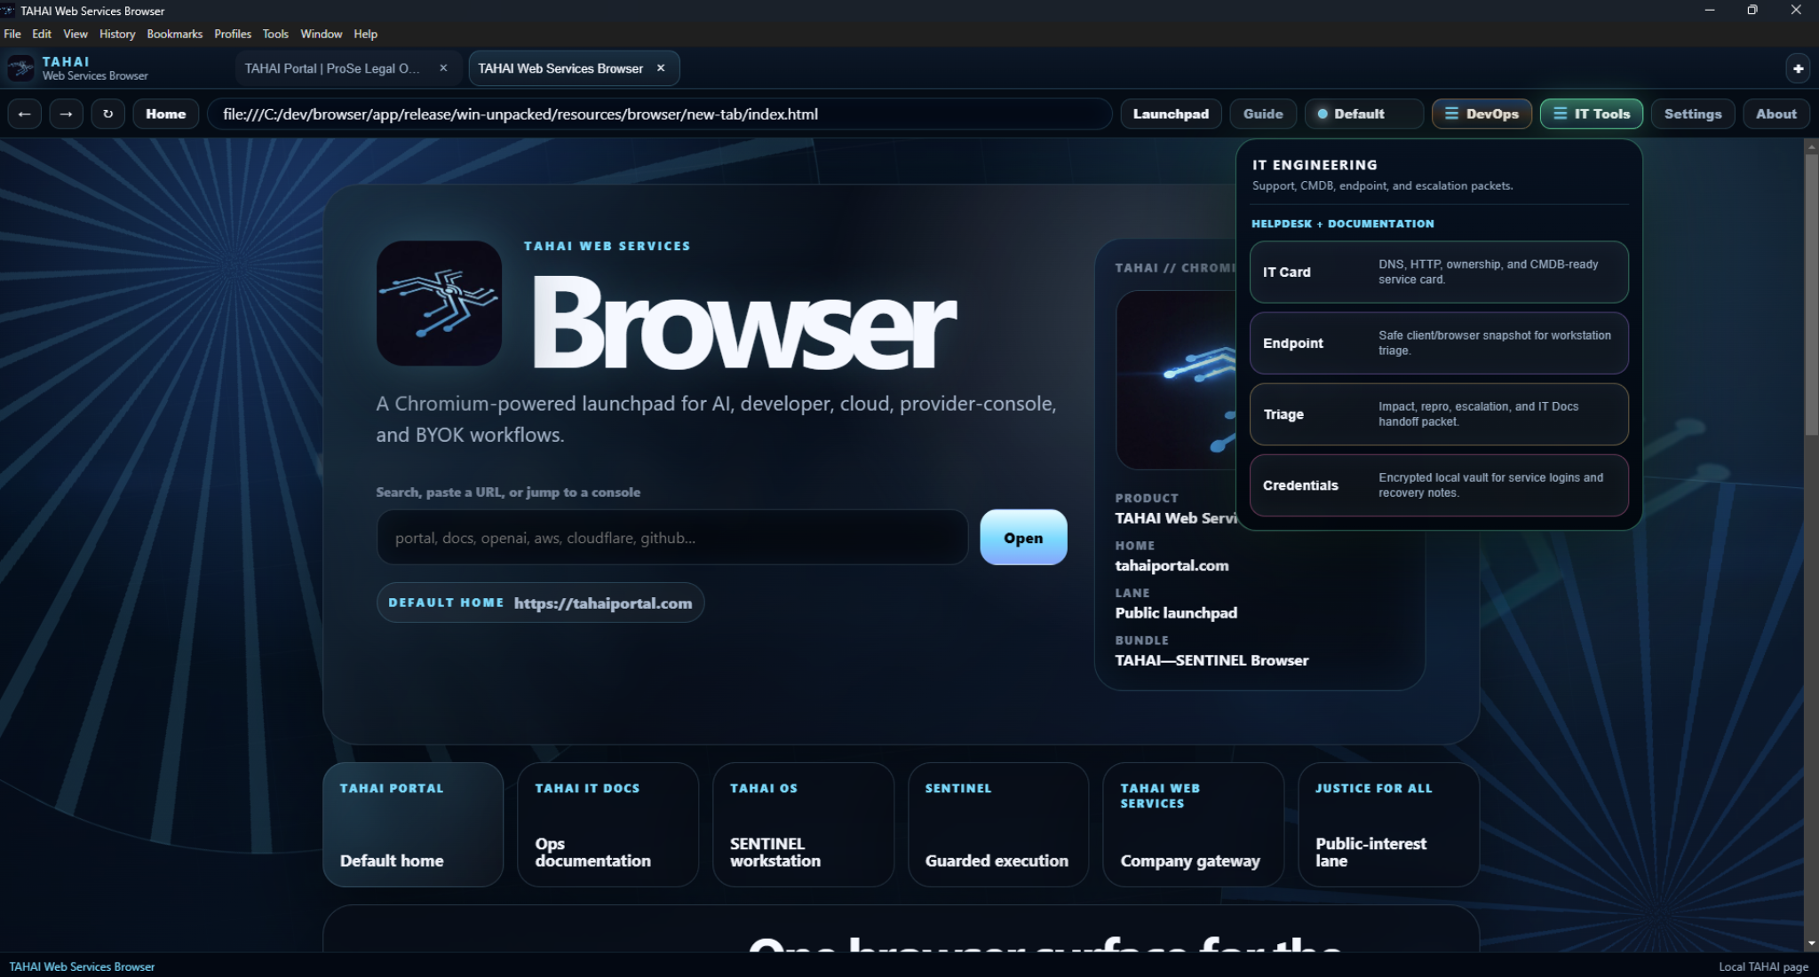Open the TAHAI OS SENTINEL workstation card

coord(803,824)
